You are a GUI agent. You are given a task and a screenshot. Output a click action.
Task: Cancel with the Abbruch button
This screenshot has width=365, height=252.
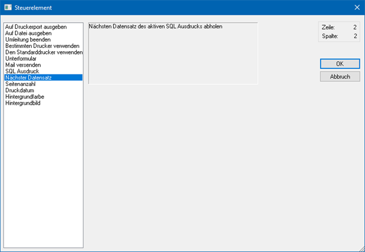pos(339,76)
